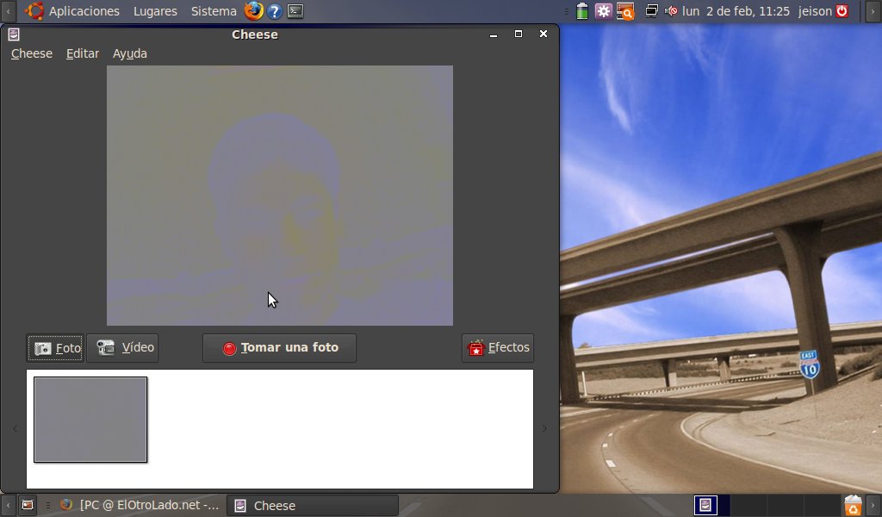Select the captured photo thumbnail
This screenshot has height=517, width=882.
click(90, 420)
